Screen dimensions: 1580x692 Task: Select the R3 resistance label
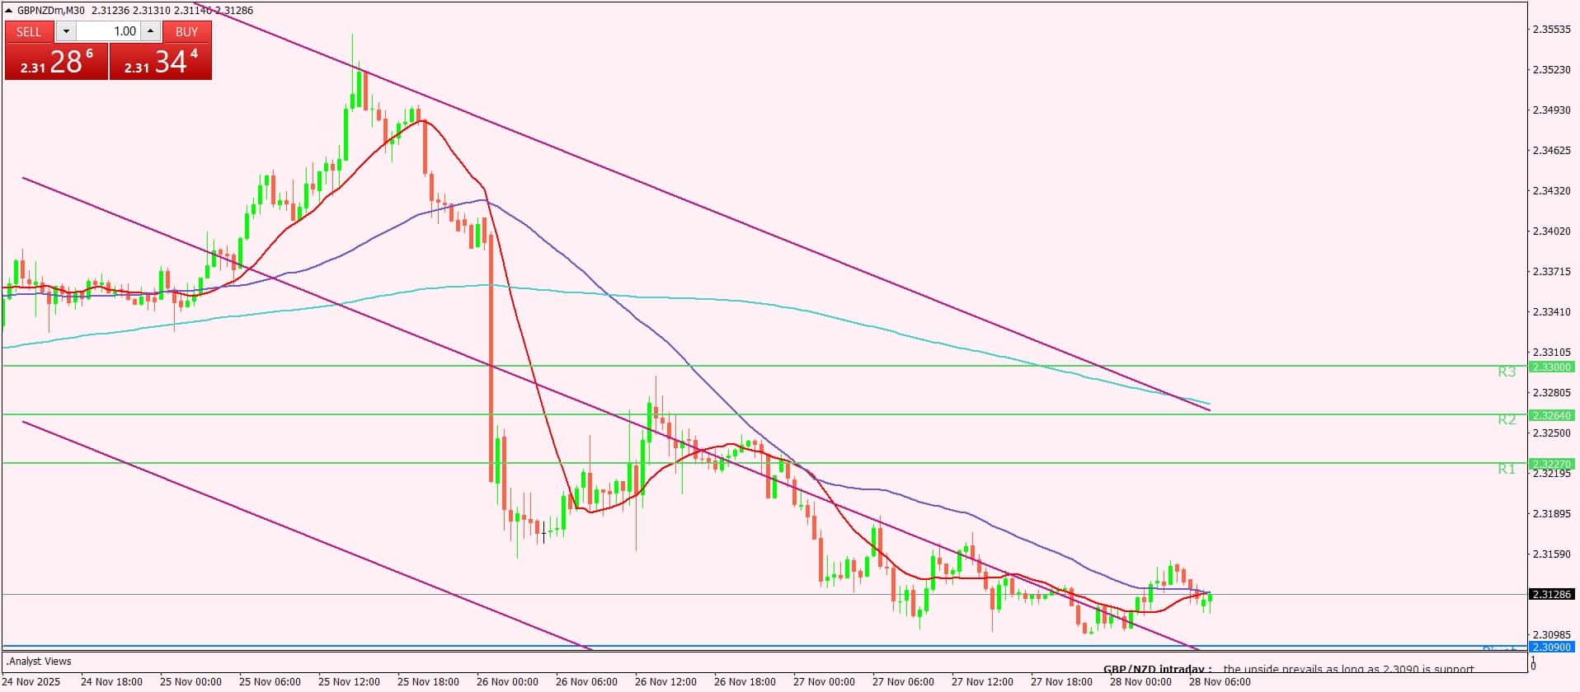[x=1507, y=372]
